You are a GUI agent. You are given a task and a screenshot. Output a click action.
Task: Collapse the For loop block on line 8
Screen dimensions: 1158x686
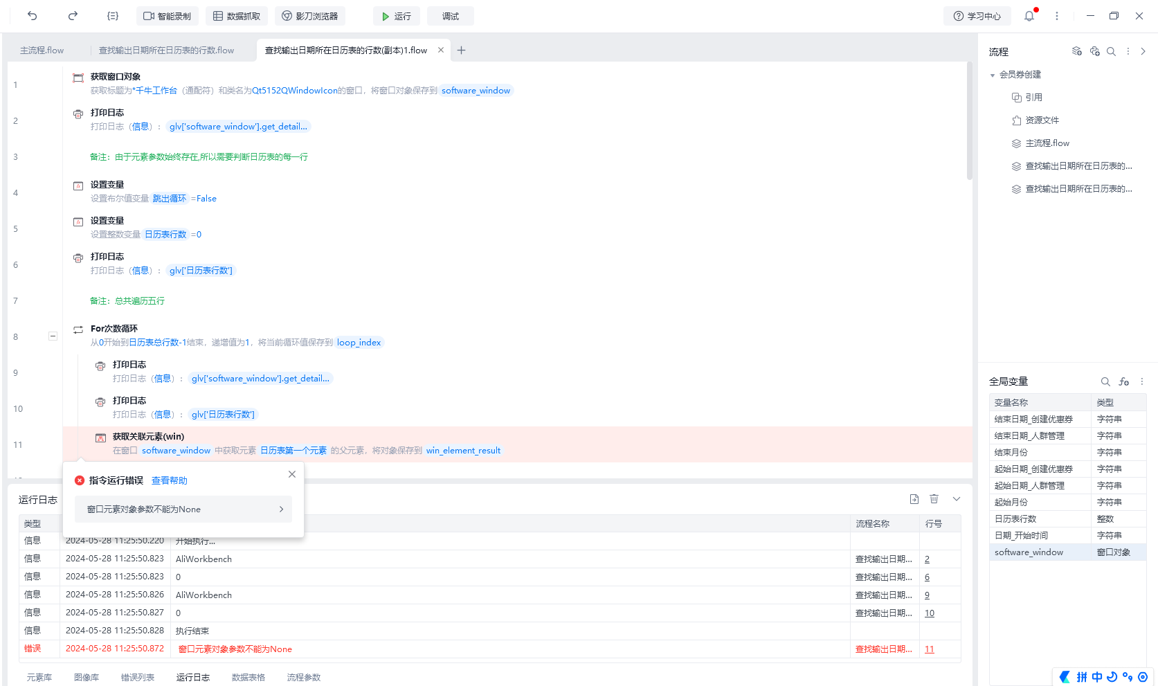tap(53, 336)
